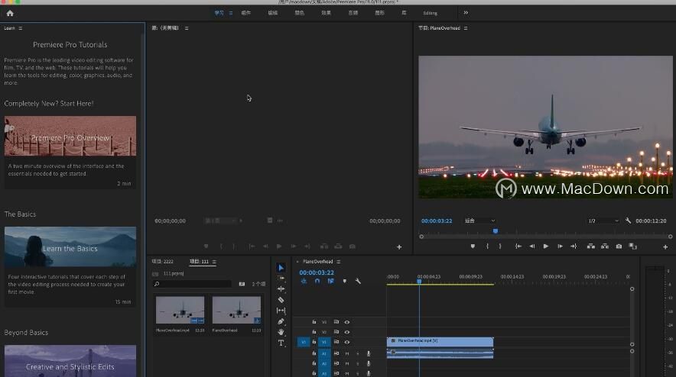Click the Program Monitor playhead scrubber
Viewport: 676px width, 377px height.
[x=496, y=231]
